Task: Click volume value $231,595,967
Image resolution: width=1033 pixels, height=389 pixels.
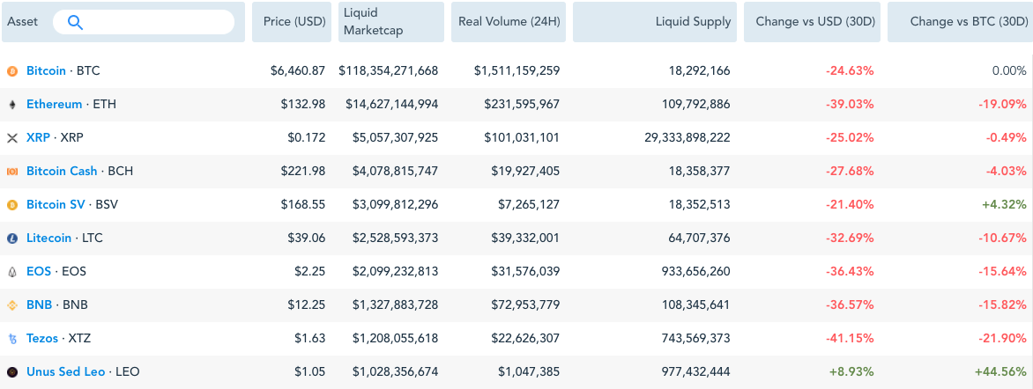Action: coord(523,104)
